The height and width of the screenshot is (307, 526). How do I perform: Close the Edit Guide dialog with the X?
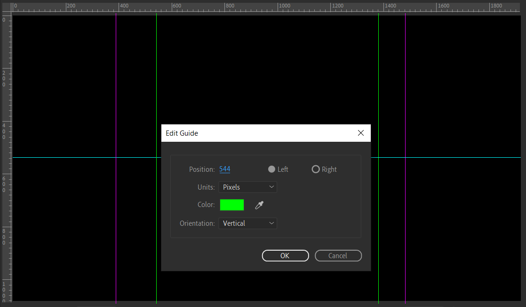tap(361, 133)
